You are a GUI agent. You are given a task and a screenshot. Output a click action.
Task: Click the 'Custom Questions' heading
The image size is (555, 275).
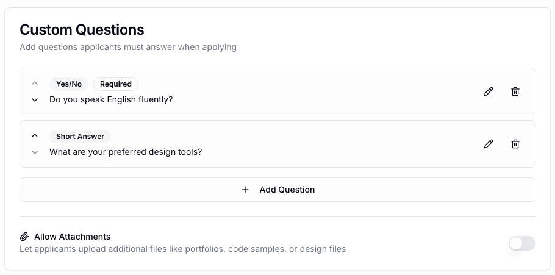pos(82,29)
